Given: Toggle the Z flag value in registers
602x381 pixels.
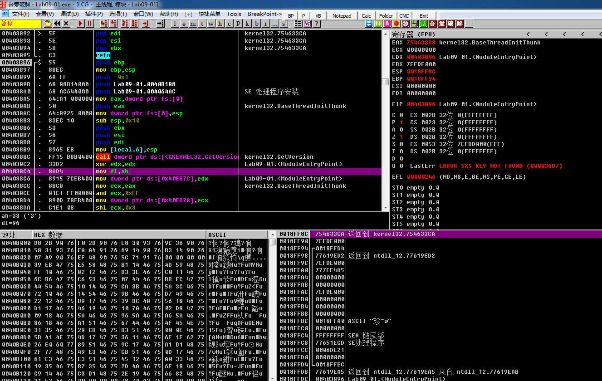Looking at the screenshot, I should pos(401,137).
